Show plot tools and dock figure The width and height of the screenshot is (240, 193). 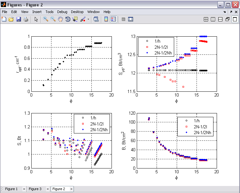pyautogui.click(x=131, y=19)
